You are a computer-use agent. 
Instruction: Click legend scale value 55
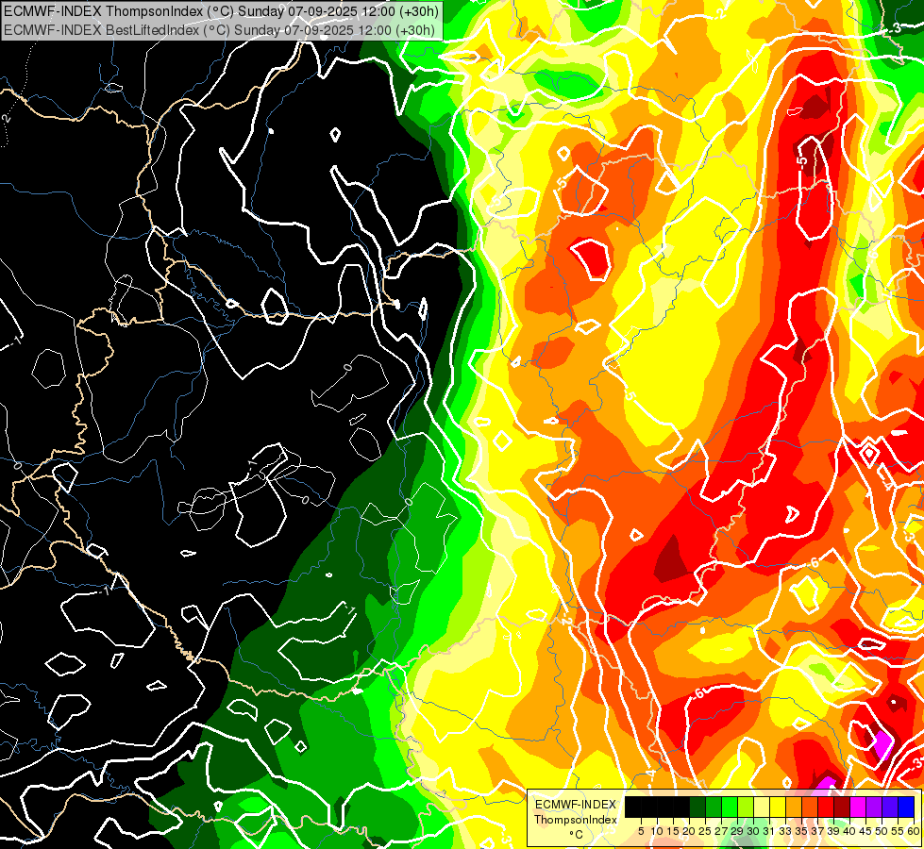pyautogui.click(x=899, y=831)
